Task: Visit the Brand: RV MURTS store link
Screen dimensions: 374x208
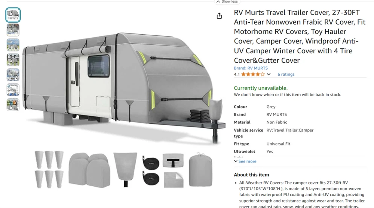Action: (x=251, y=68)
